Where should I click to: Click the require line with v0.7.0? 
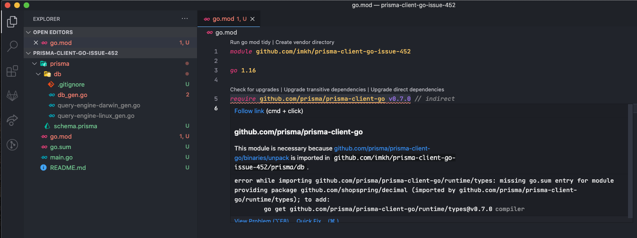tap(342, 99)
